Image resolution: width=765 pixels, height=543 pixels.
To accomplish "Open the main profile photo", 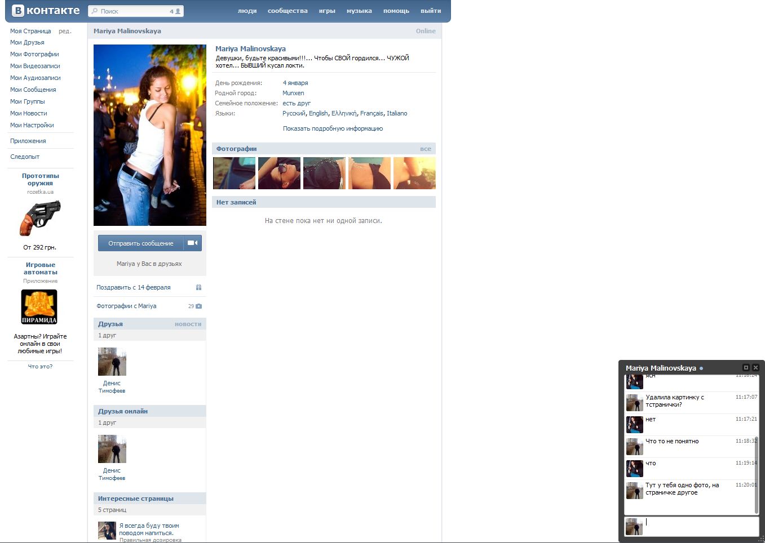I will coord(150,135).
